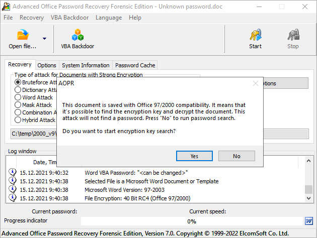Click the Stop padlock icon

click(x=293, y=35)
